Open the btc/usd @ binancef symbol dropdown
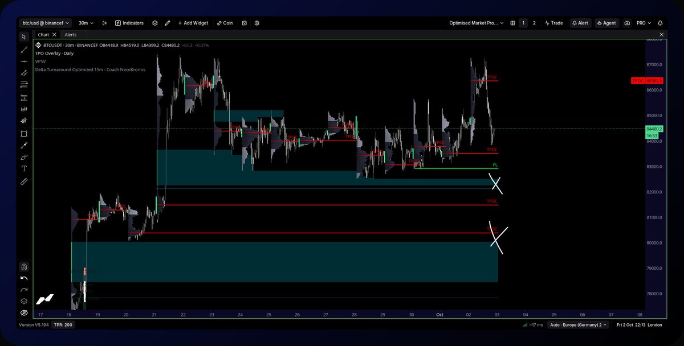Screen dimensions: 684x346 tap(46, 23)
